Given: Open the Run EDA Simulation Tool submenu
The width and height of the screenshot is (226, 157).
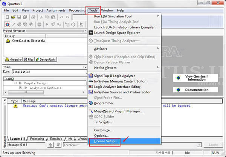Looking at the screenshot, I should [x=124, y=16].
